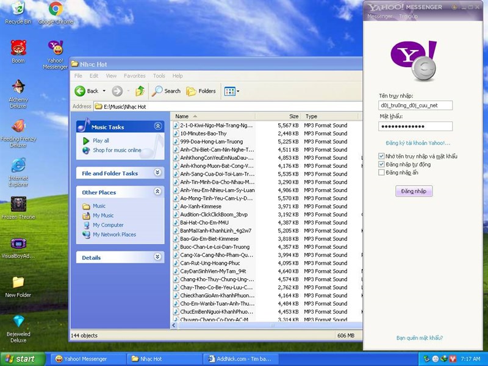Viewport: 488px width, 366px height.
Task: Expand the File and Folder Tasks panel
Action: coord(158,173)
